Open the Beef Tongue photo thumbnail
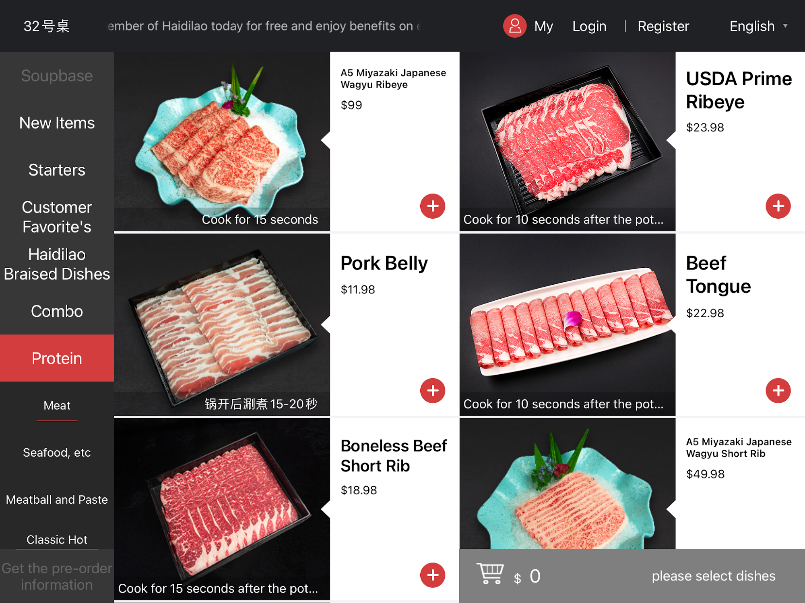 [x=567, y=324]
